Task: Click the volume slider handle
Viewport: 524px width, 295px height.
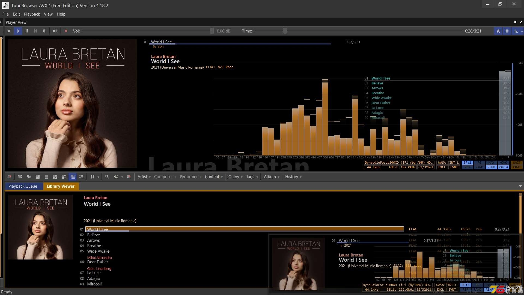Action: point(212,31)
